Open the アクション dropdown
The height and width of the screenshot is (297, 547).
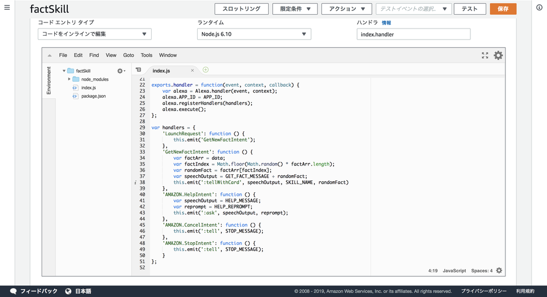tap(347, 9)
